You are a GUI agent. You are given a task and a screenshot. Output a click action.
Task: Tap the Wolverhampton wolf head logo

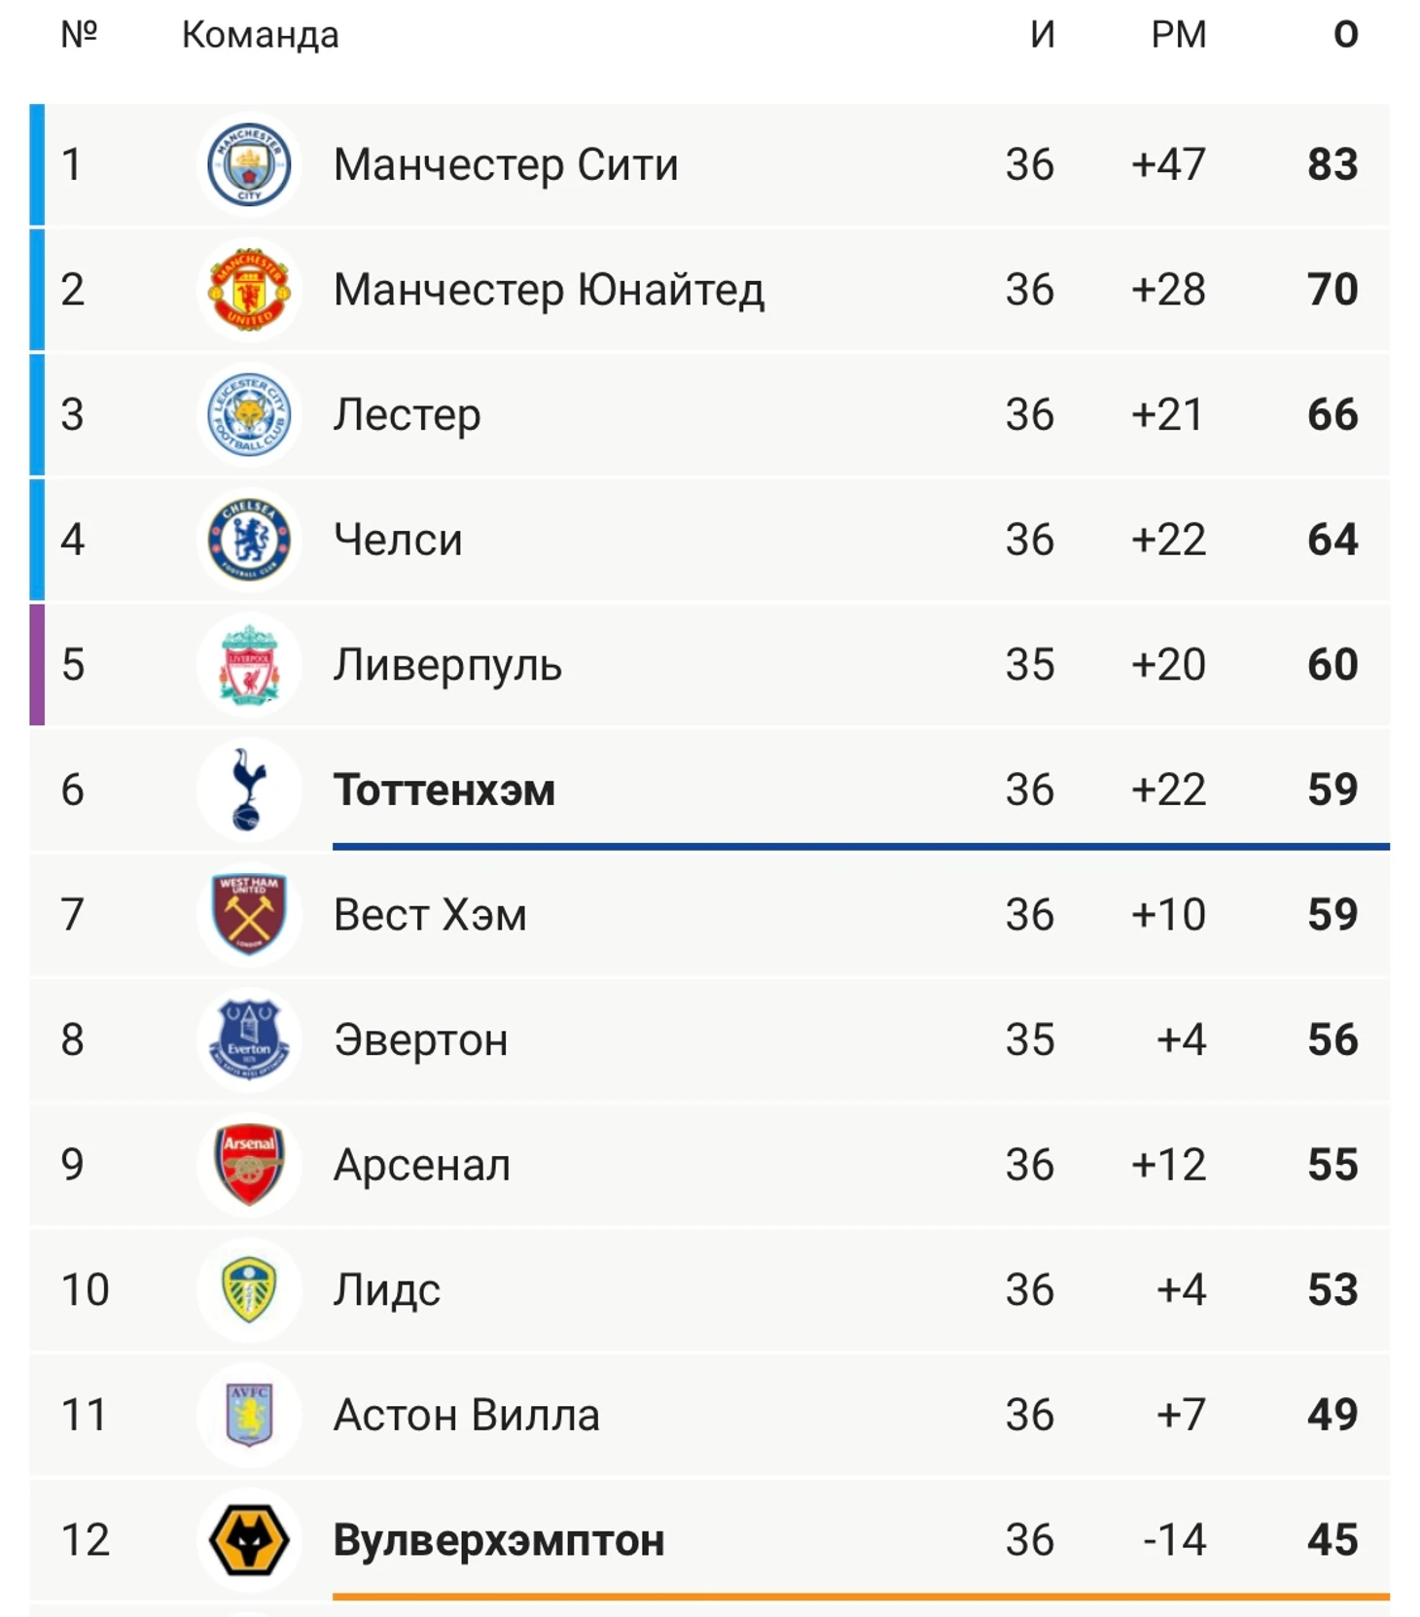[249, 1540]
